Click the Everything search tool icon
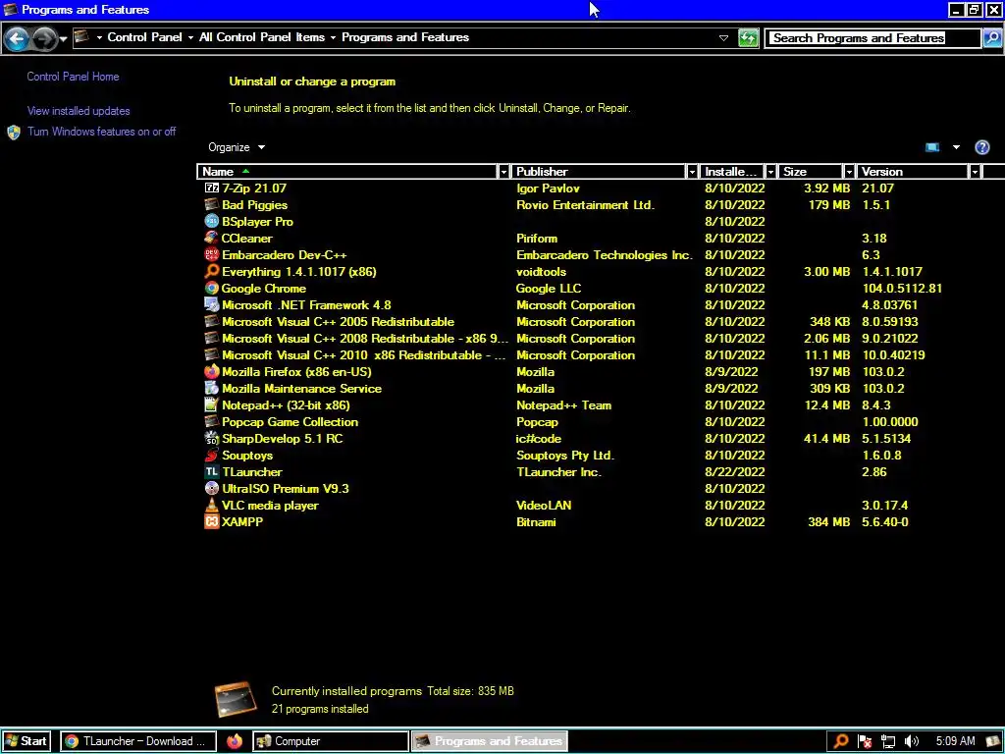Image resolution: width=1005 pixels, height=754 pixels. pos(212,271)
